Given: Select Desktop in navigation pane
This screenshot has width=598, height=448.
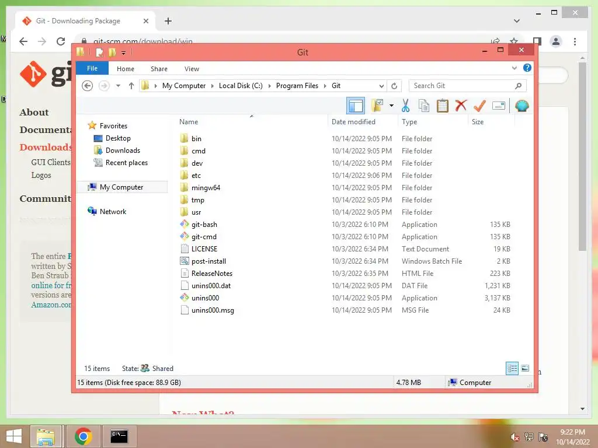Looking at the screenshot, I should tap(118, 138).
